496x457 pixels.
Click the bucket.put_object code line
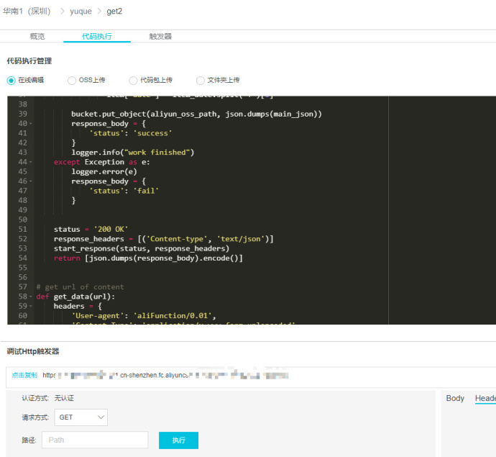coord(196,114)
